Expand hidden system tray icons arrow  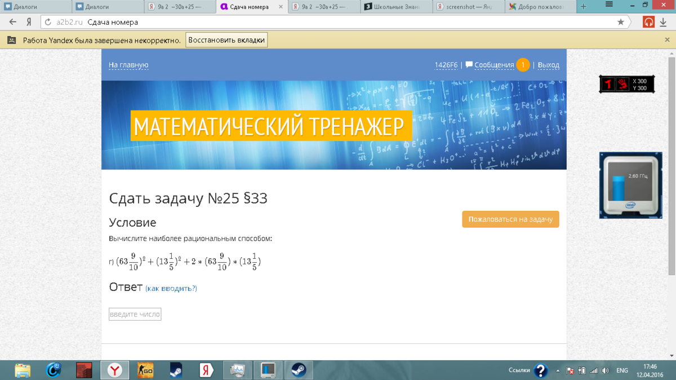point(558,370)
